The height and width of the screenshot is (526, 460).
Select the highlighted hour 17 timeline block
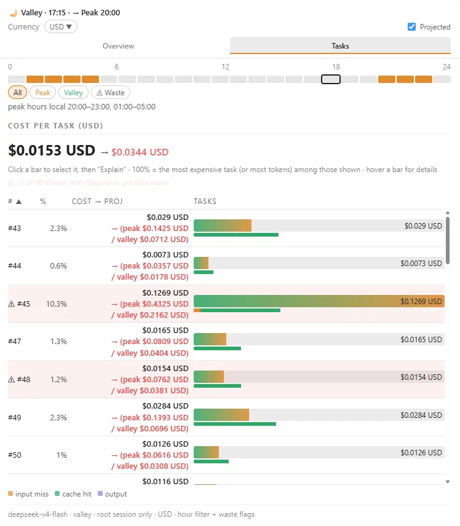pos(331,79)
